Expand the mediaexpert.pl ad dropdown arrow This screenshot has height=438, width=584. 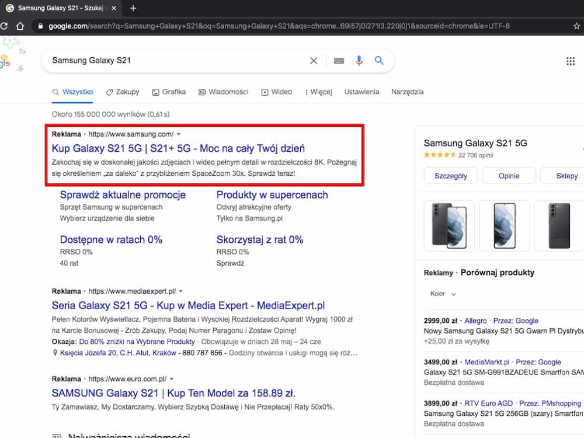click(x=181, y=291)
